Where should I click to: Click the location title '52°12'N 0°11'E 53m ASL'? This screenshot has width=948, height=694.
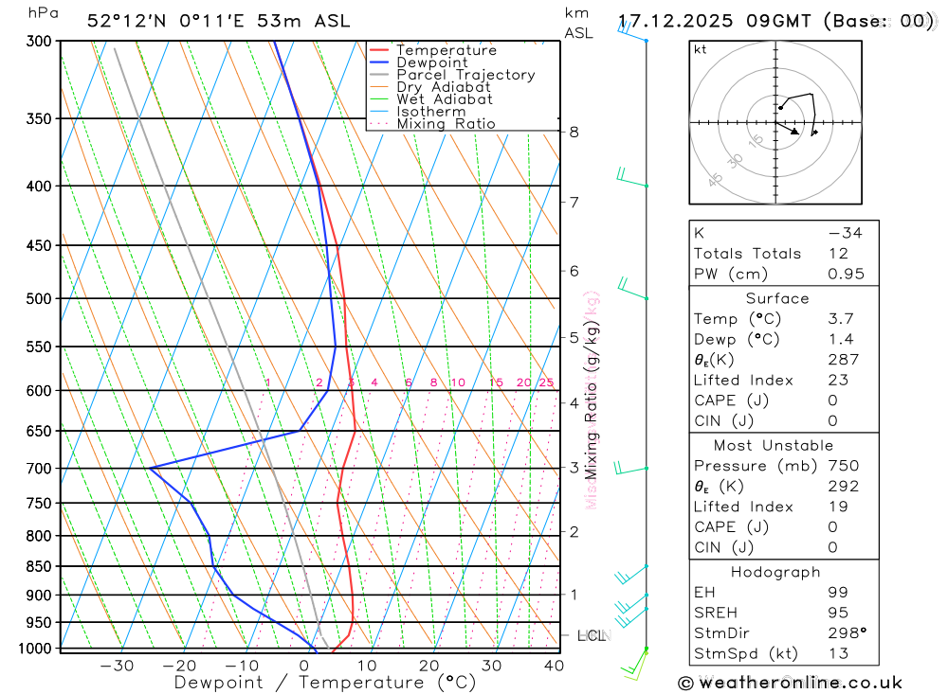pyautogui.click(x=218, y=21)
